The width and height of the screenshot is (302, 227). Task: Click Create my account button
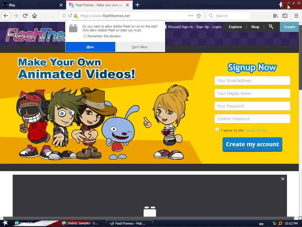click(x=252, y=144)
